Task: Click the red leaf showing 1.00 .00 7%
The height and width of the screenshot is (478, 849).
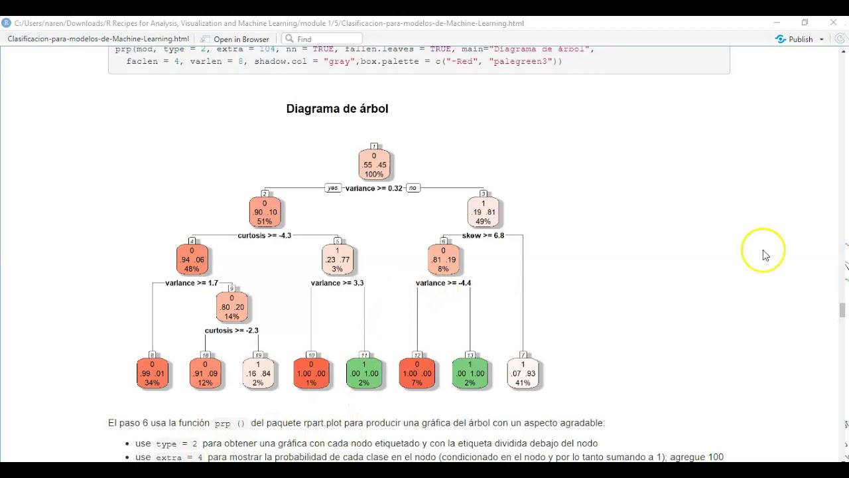Action: (417, 374)
